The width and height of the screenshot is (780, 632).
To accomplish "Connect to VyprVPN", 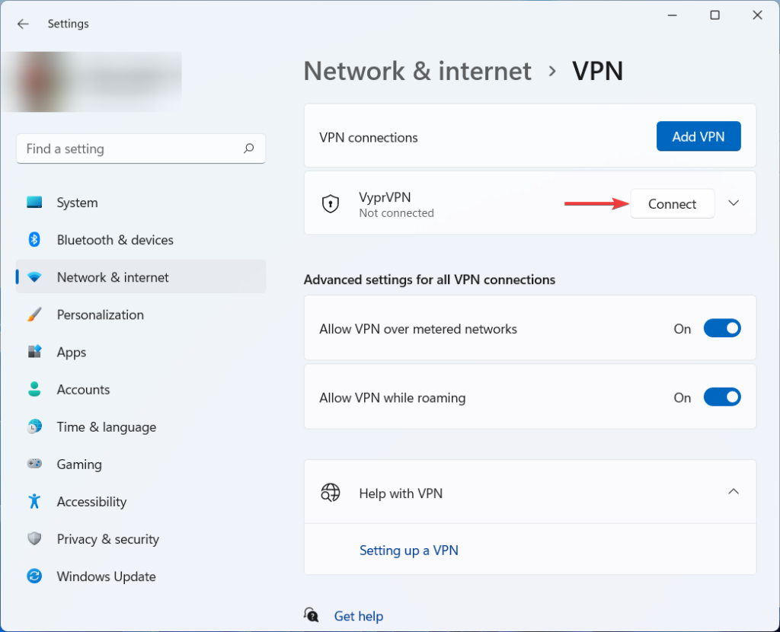I will [x=673, y=203].
